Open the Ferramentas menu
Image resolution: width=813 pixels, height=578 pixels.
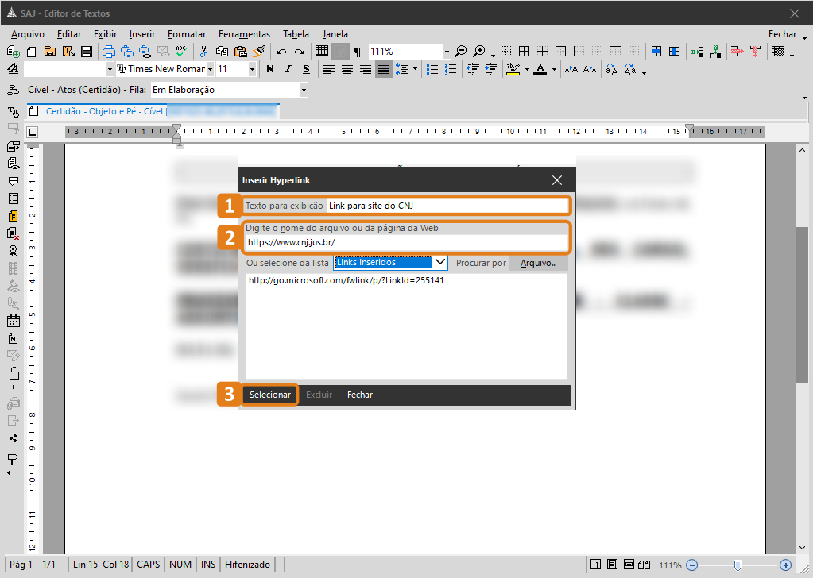[244, 34]
